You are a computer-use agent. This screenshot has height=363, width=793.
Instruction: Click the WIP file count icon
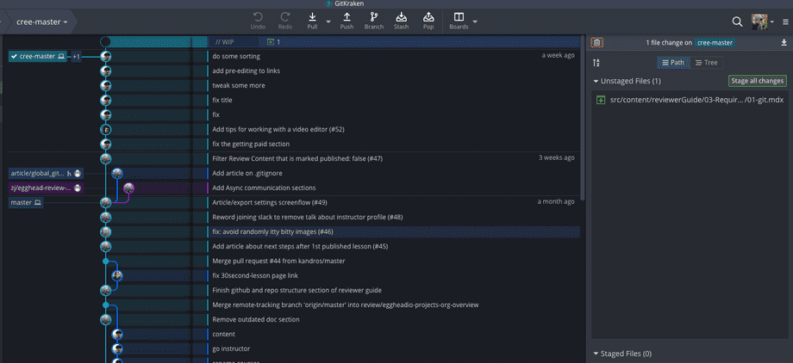tap(271, 42)
